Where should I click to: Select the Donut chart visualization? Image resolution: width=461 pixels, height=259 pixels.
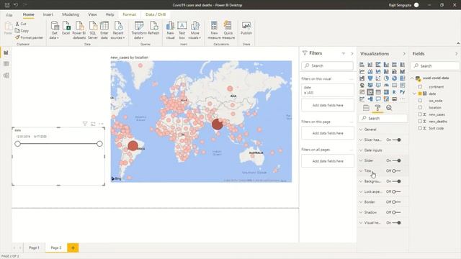(x=394, y=78)
